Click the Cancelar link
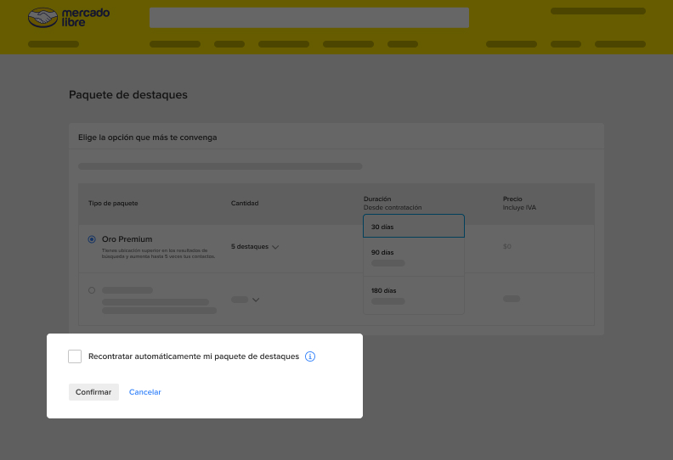673x460 pixels. coord(145,392)
